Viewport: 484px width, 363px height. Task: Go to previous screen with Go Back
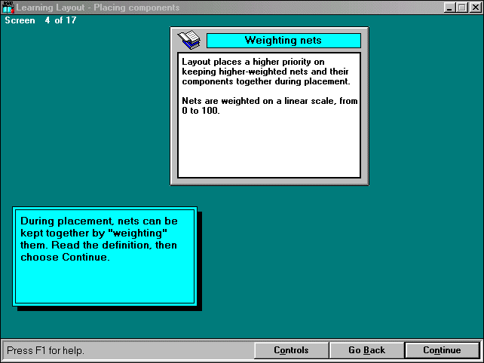(x=366, y=350)
